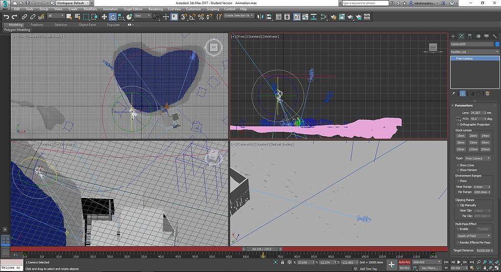Toggle the selection lock padlock icon

click(x=282, y=262)
